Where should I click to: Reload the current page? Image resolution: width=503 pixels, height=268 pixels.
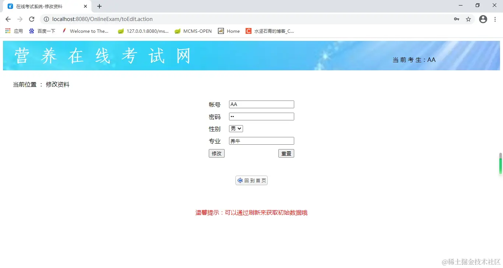pos(32,19)
